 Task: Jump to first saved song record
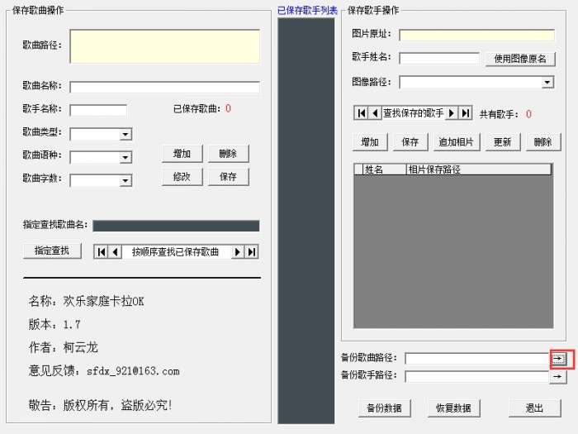[101, 252]
